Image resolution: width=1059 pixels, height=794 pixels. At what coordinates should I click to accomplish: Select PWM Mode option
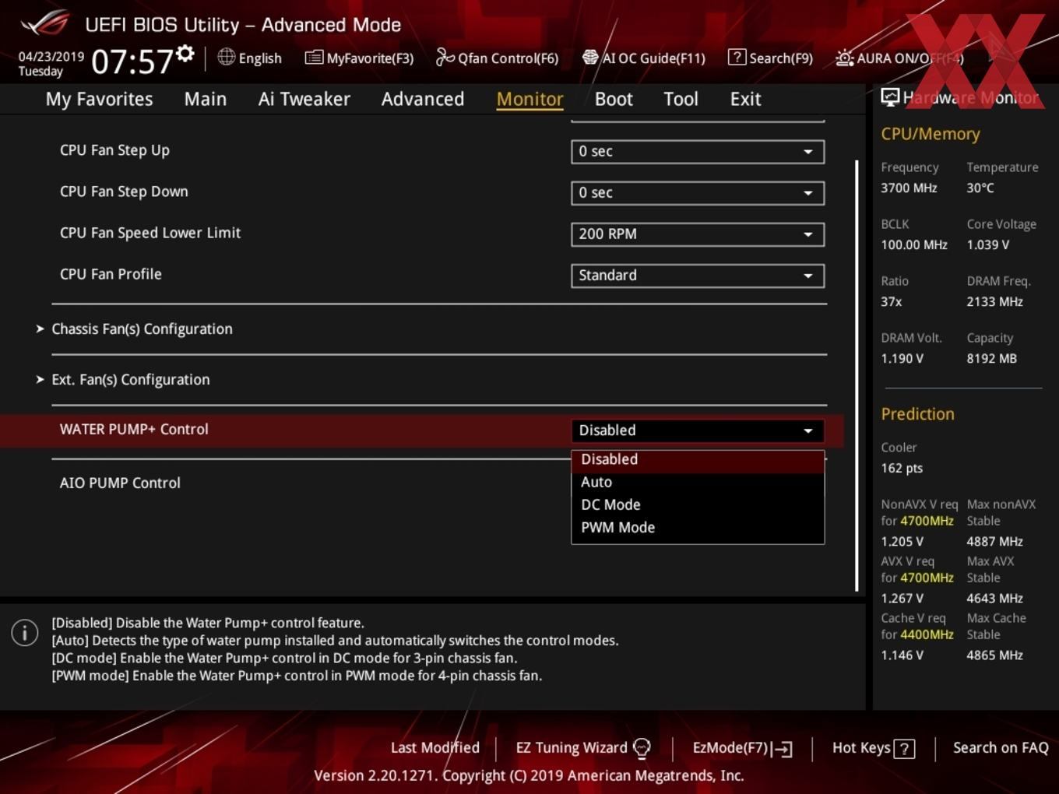(698, 527)
